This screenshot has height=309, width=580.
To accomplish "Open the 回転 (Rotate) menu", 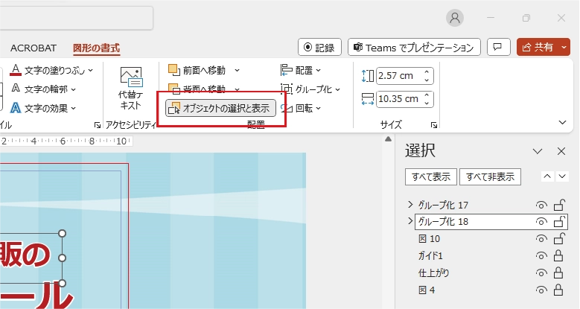I will 300,108.
